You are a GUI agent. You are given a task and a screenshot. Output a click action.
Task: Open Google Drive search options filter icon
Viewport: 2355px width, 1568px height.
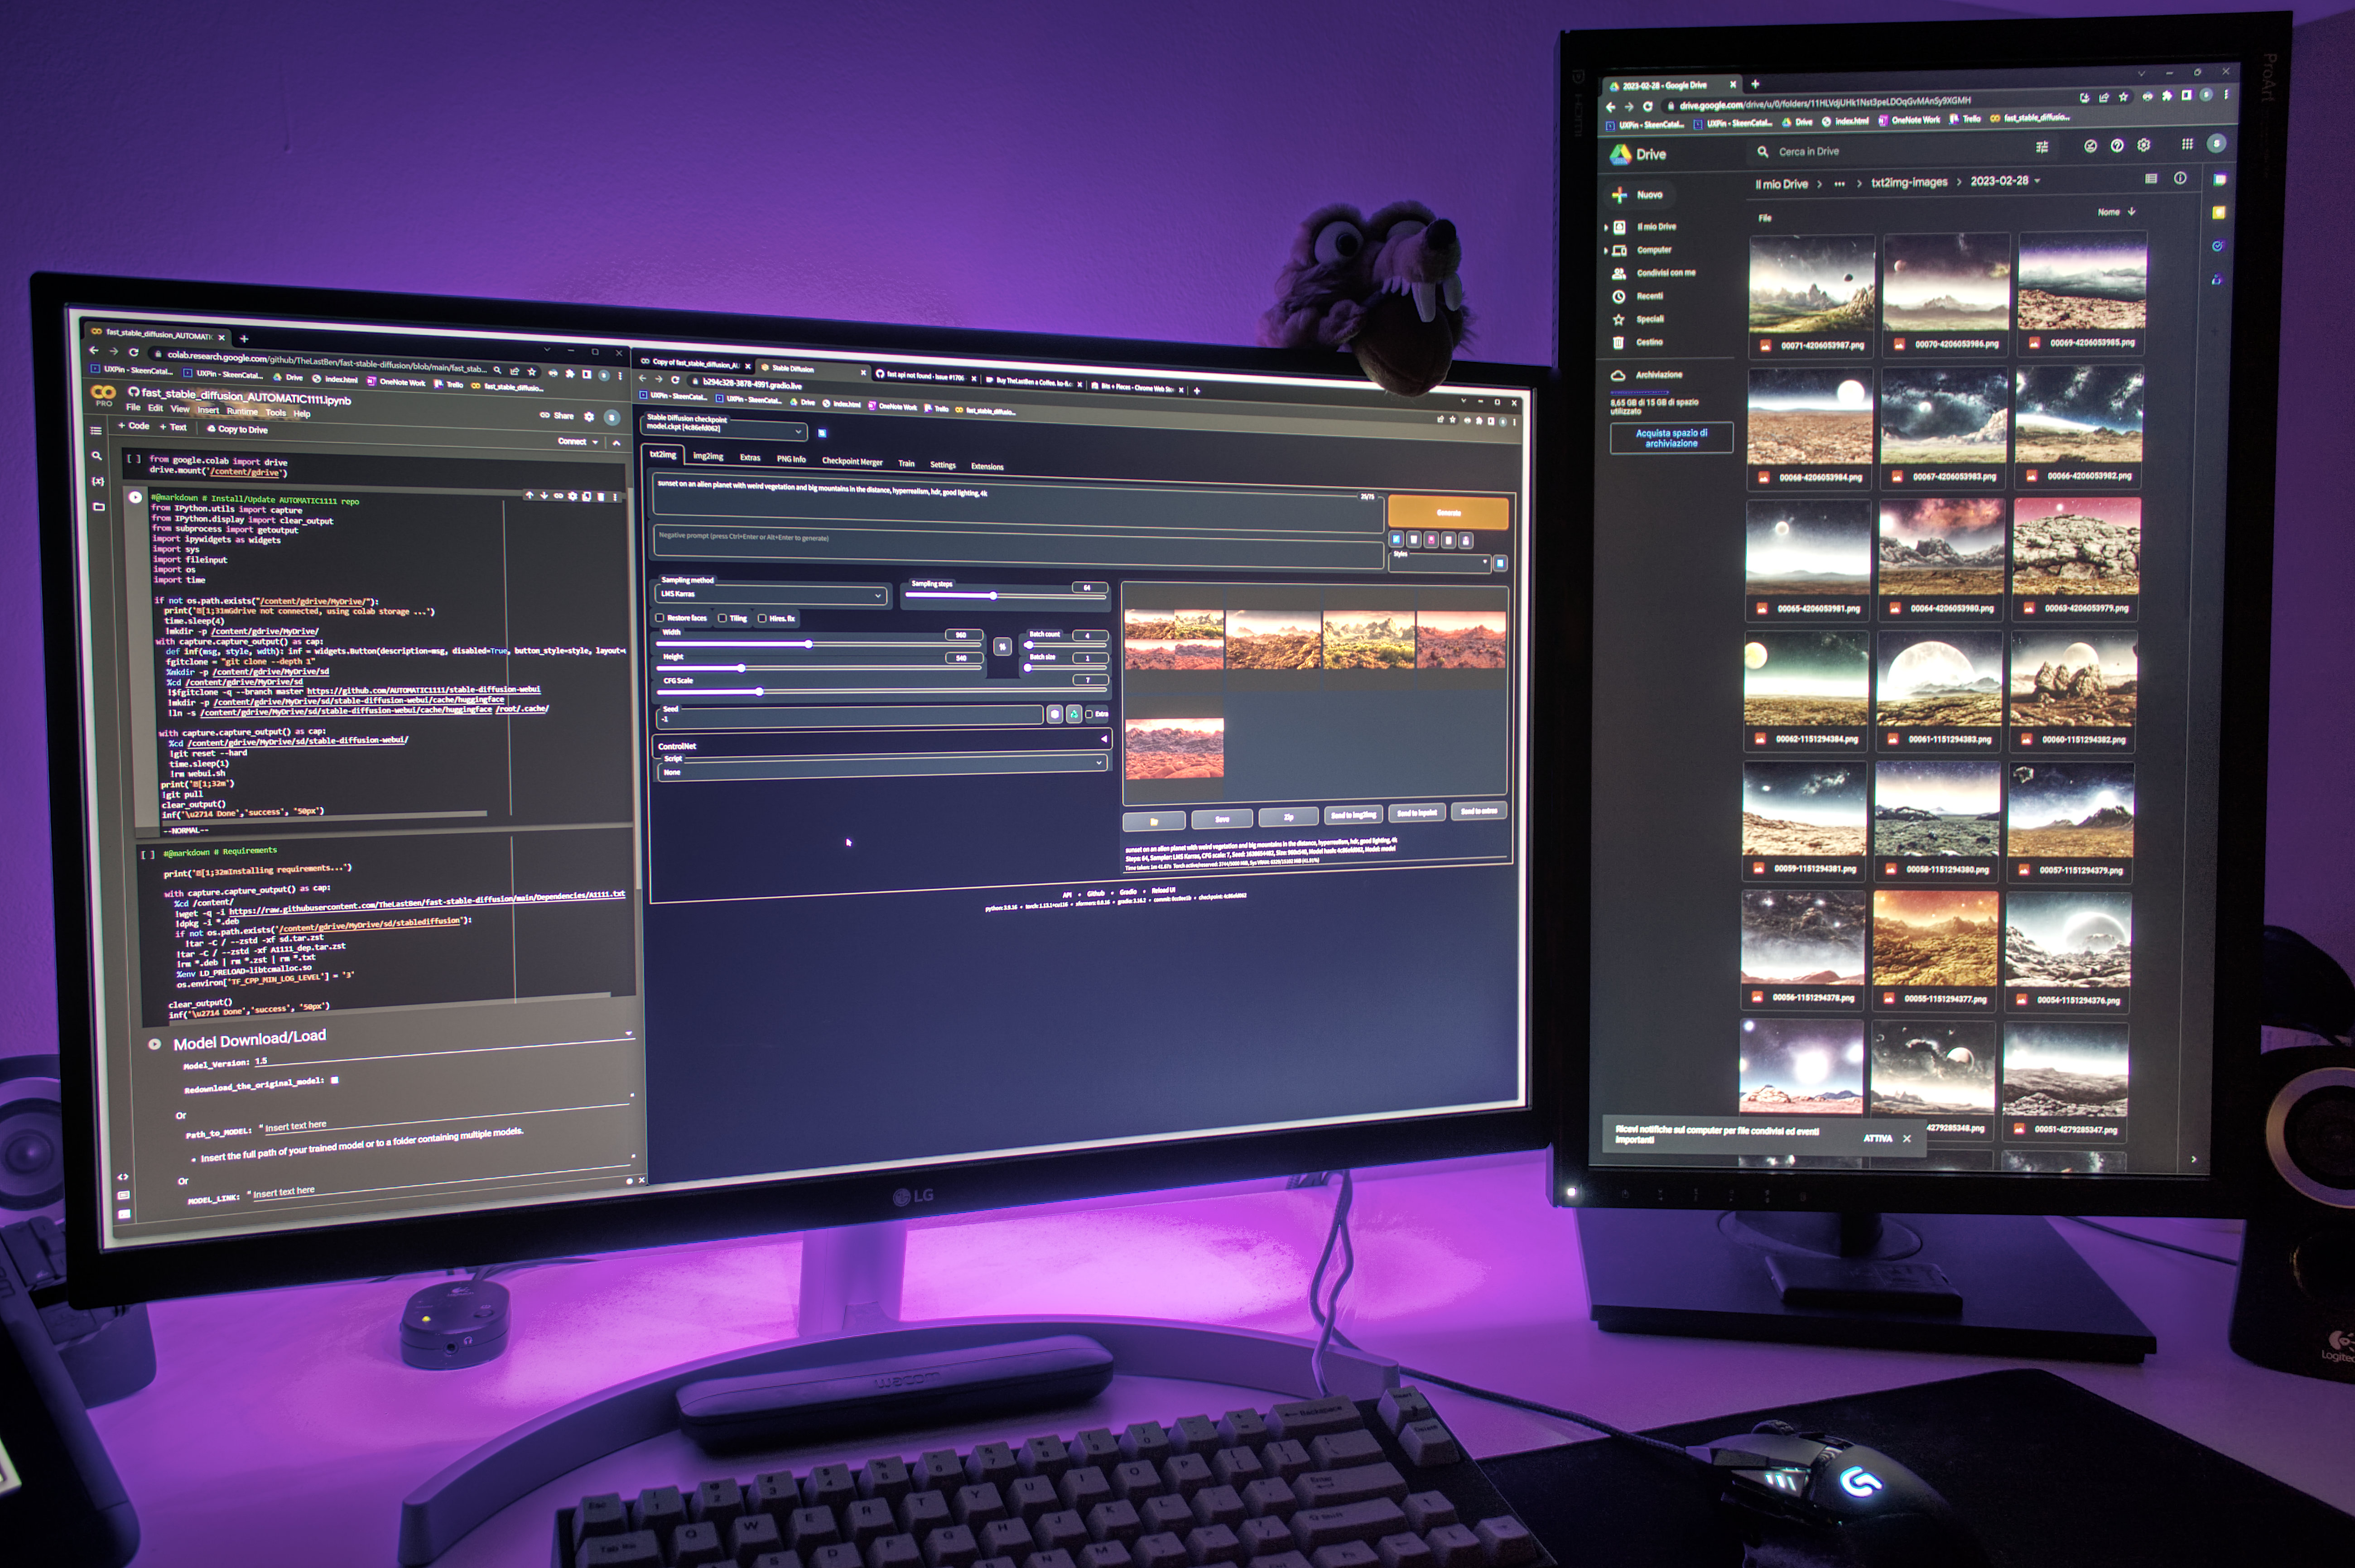pyautogui.click(x=2042, y=147)
